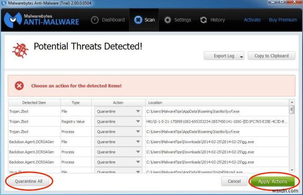
Task: Switch to the Dashboard tab
Action: pos(108,20)
